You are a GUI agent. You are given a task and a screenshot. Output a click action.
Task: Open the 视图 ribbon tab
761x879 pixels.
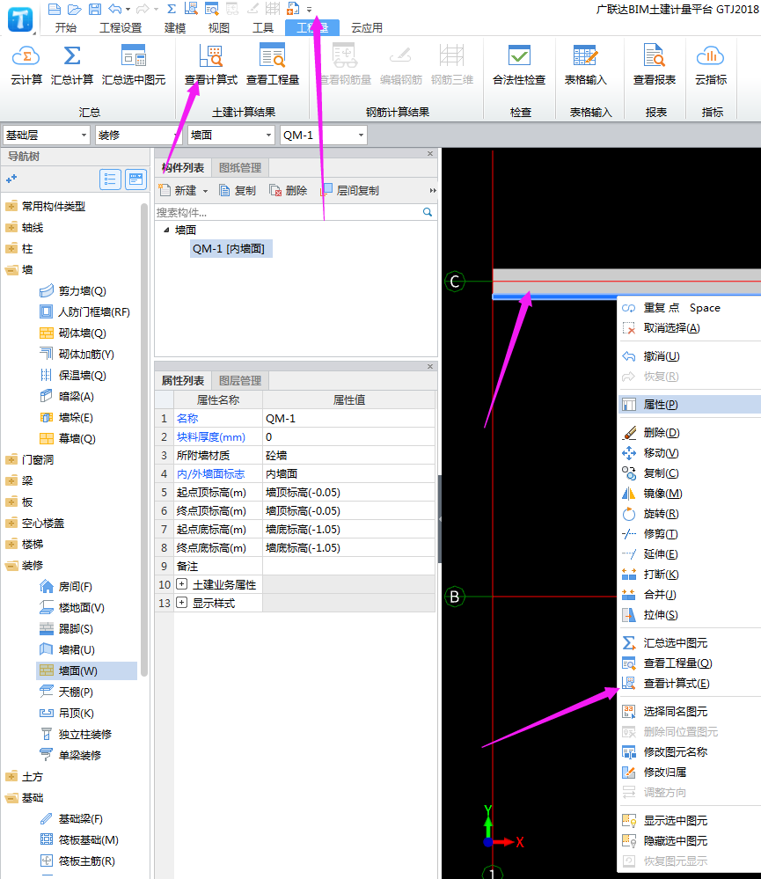click(x=218, y=27)
